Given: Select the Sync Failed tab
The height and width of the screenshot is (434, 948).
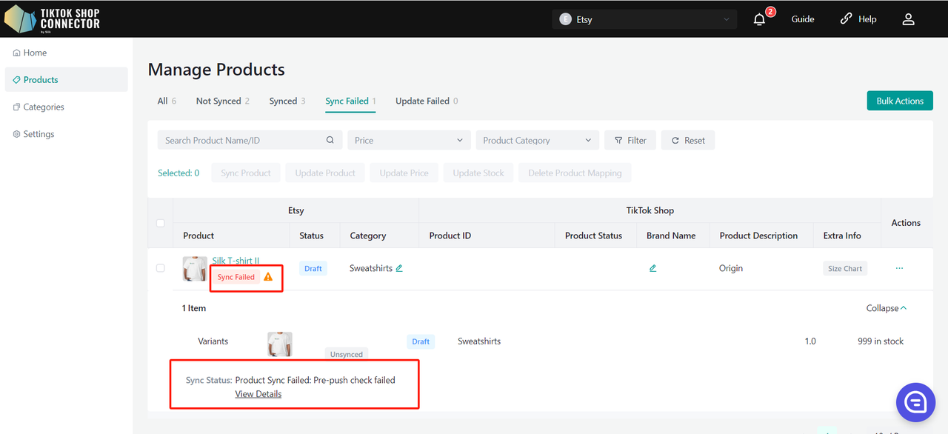Looking at the screenshot, I should (351, 101).
